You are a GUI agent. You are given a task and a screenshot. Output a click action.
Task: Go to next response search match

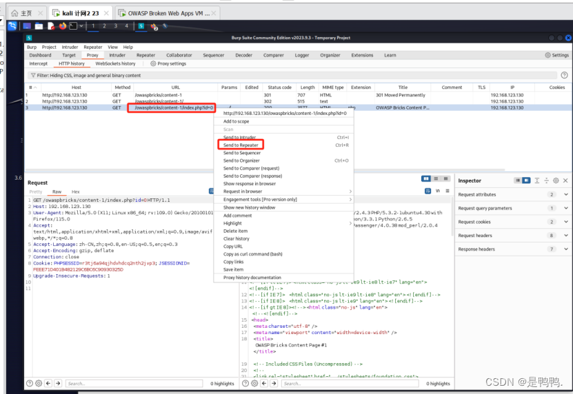pos(274,384)
